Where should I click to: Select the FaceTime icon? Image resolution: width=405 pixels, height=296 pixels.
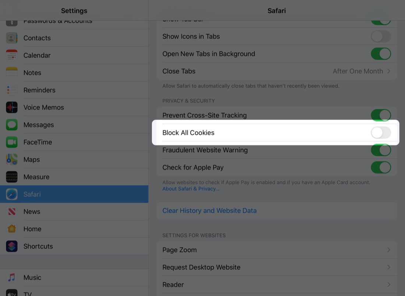(x=11, y=142)
